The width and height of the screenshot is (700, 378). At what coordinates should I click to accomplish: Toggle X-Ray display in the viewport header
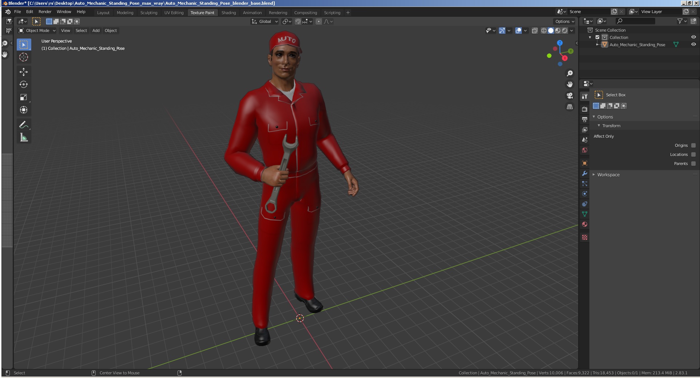535,31
